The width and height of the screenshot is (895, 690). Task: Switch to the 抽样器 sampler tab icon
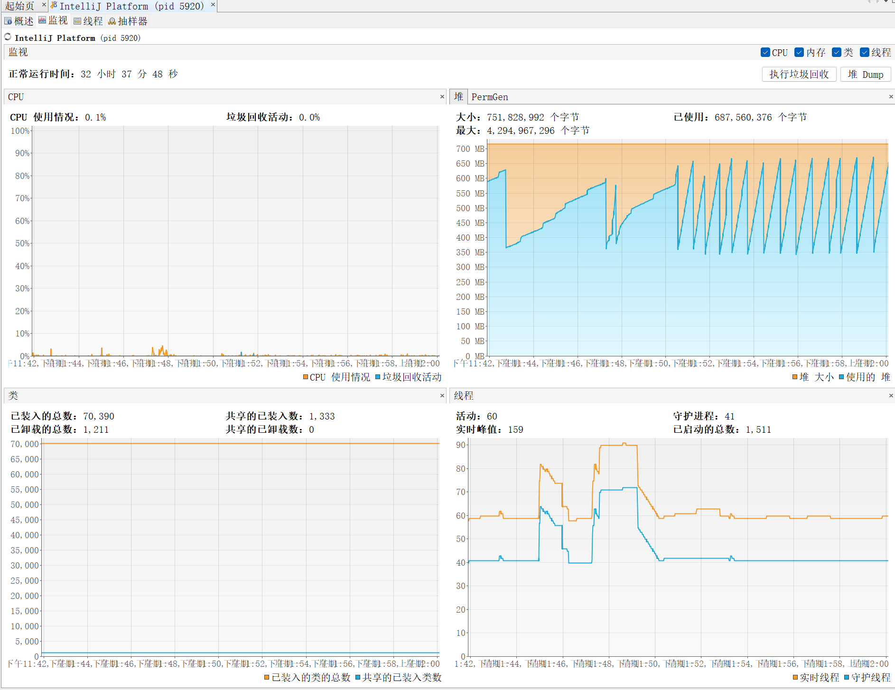pyautogui.click(x=112, y=21)
